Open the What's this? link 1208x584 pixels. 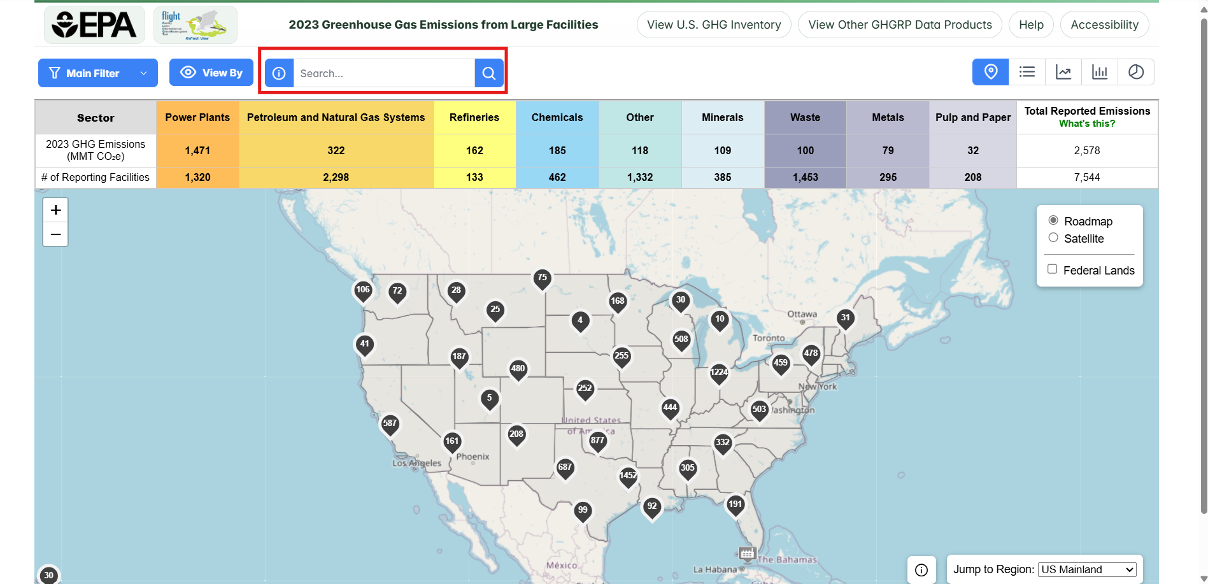[1087, 124]
